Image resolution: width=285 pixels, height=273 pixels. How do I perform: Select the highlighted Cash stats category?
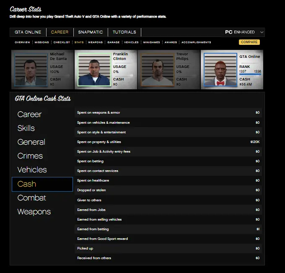point(42,184)
